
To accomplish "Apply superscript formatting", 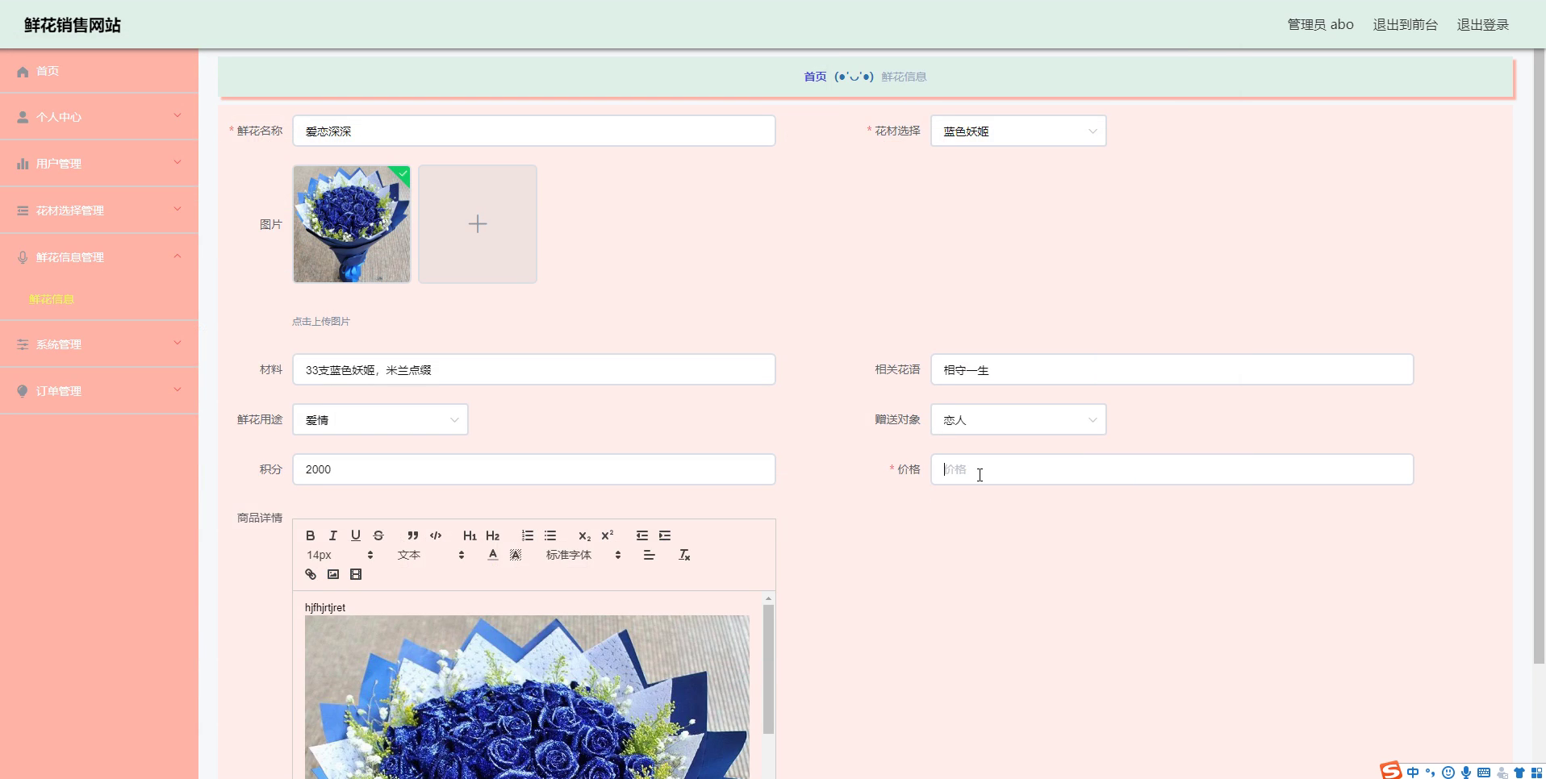I will click(x=608, y=535).
